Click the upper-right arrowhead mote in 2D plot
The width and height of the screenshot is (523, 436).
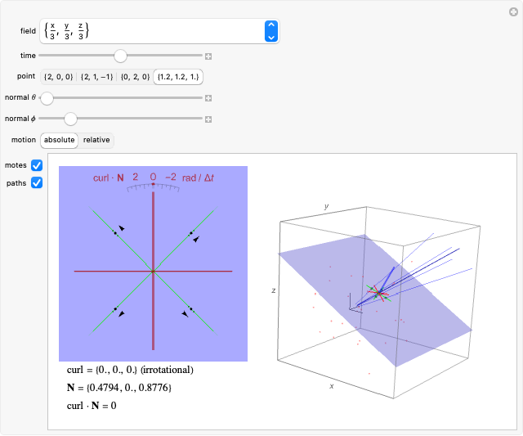point(194,238)
